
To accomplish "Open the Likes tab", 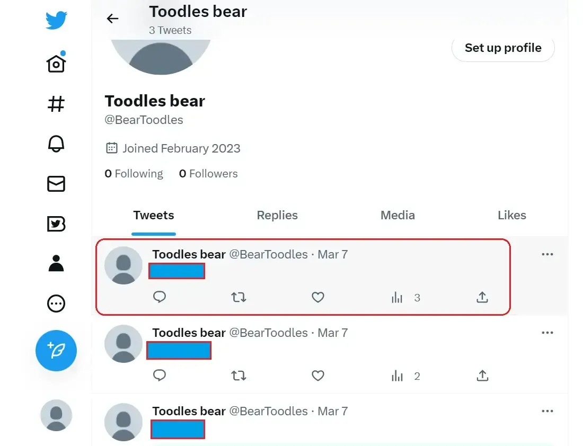I will pyautogui.click(x=511, y=216).
